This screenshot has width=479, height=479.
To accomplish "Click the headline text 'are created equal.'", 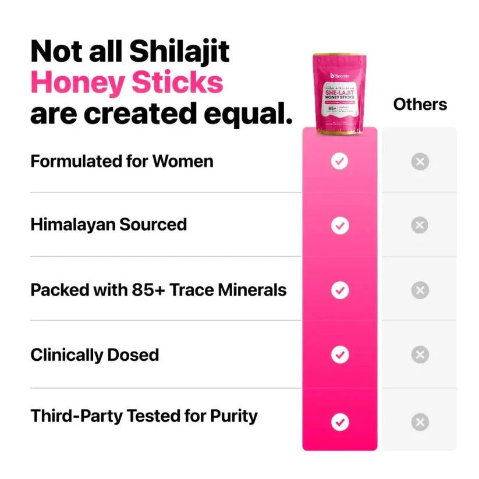I will pyautogui.click(x=161, y=115).
